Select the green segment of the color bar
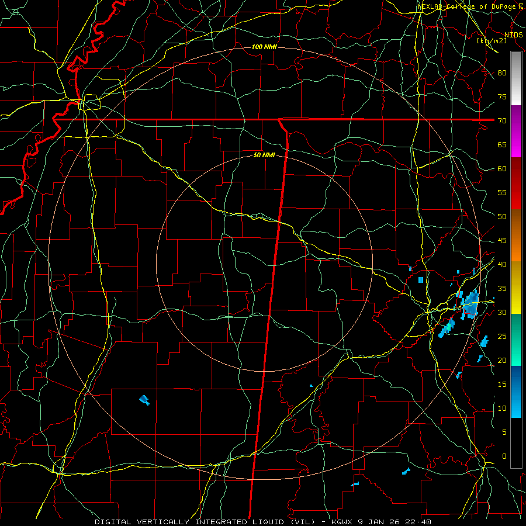 click(516, 340)
